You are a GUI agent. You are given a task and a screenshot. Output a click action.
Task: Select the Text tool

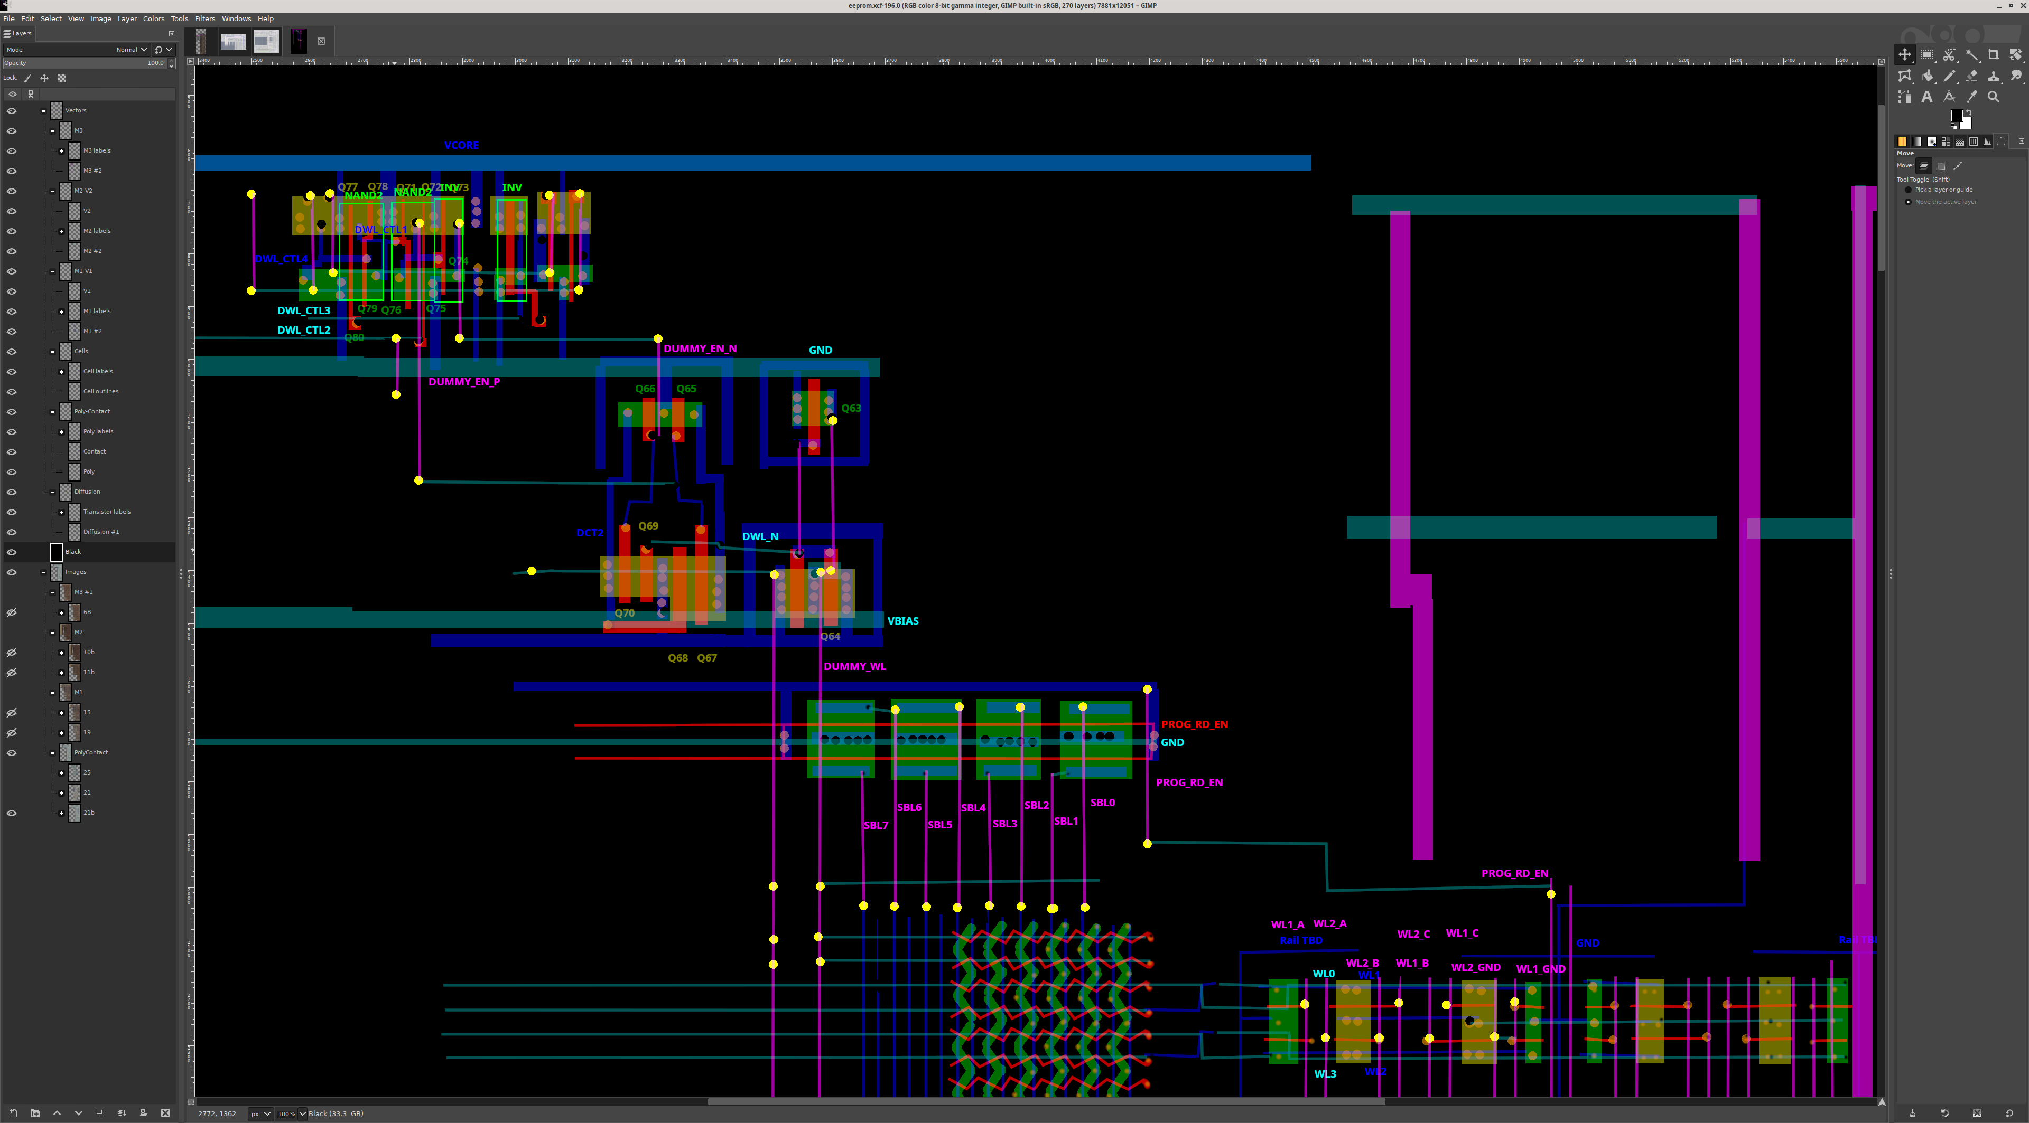(x=1926, y=97)
